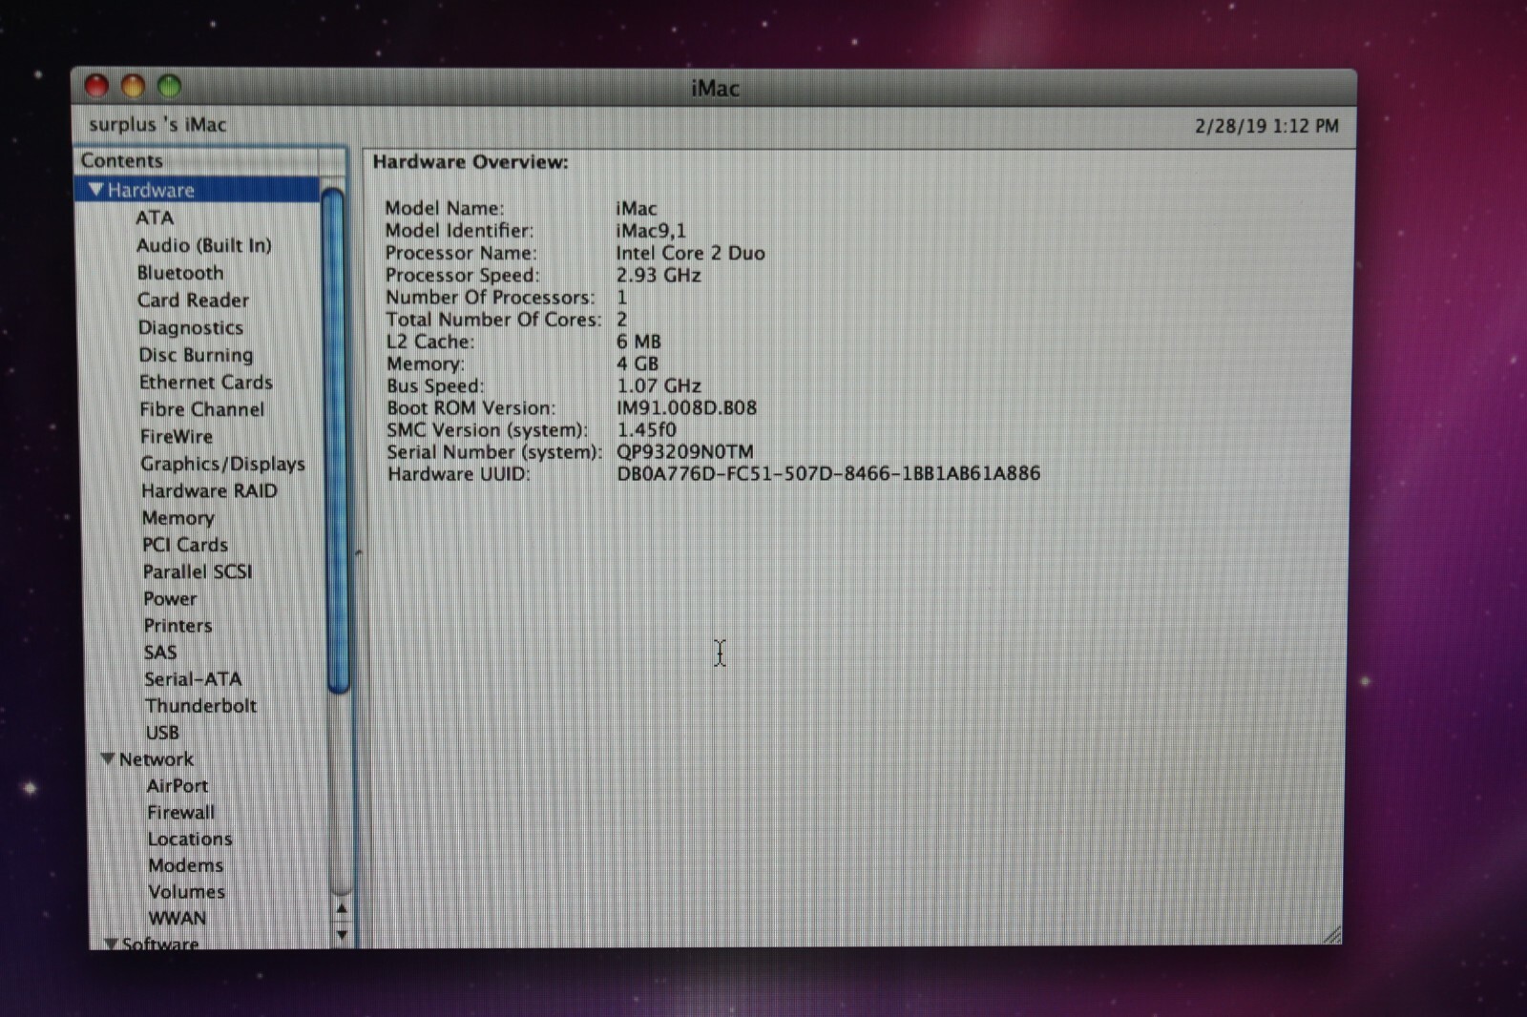Open the Bluetooth hardware section

click(x=180, y=273)
